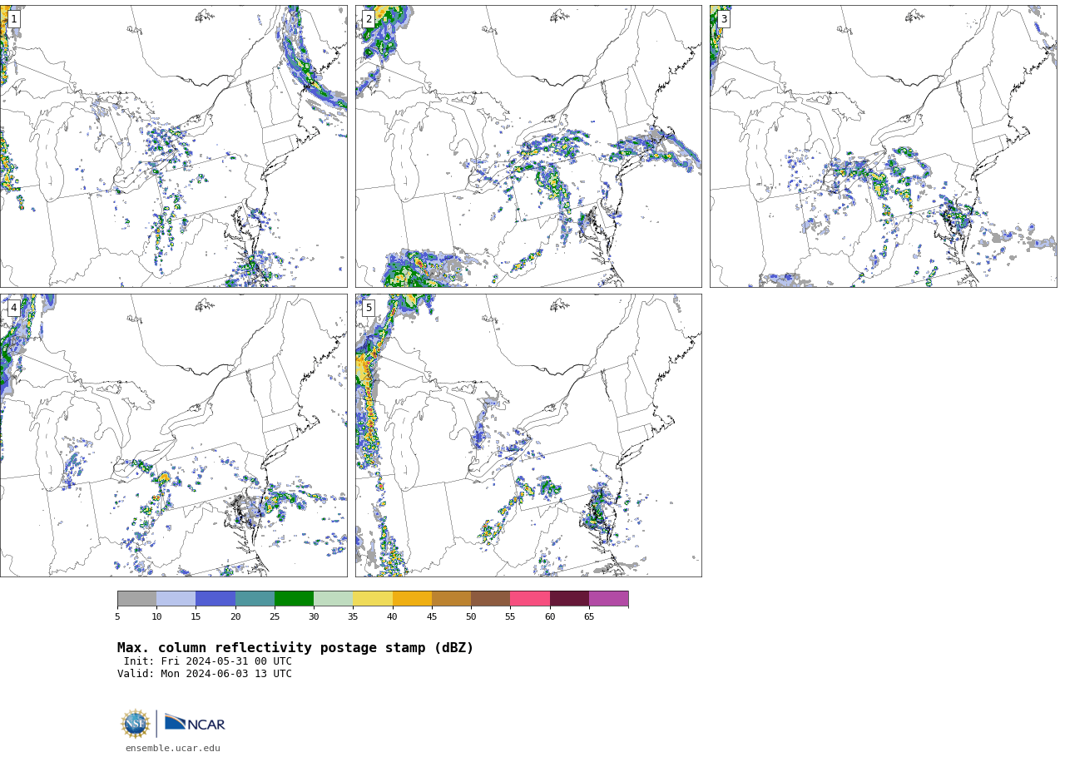The width and height of the screenshot is (1065, 757).
Task: Select the dark green 25-30 dBZ swatch
Action: 294,599
